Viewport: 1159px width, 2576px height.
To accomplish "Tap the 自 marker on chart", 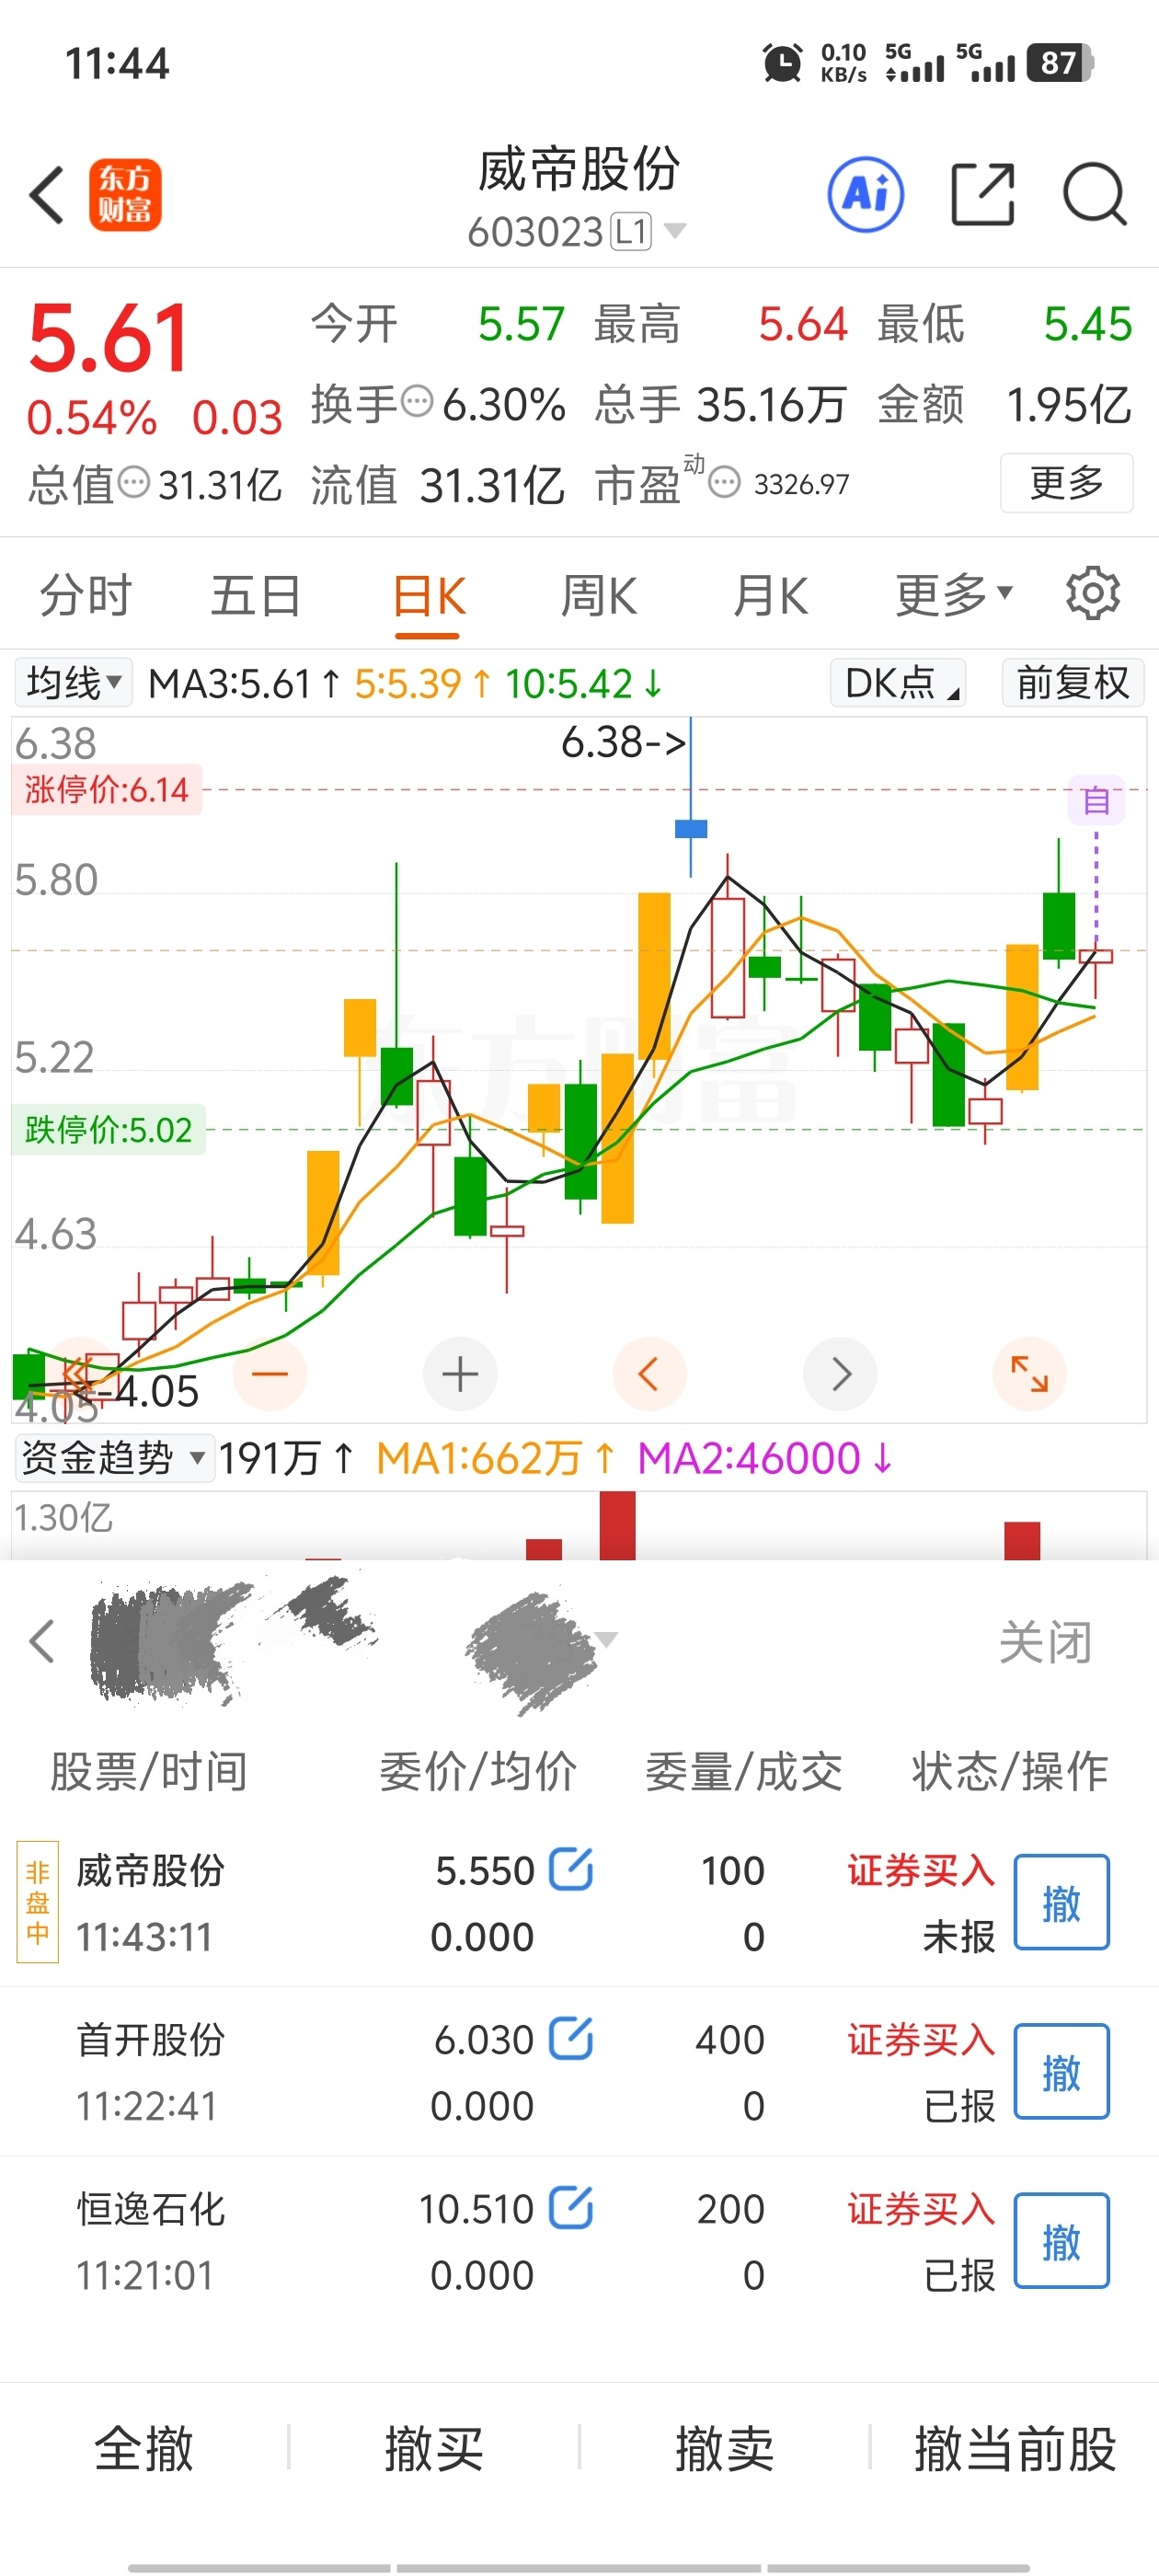I will tap(1096, 801).
